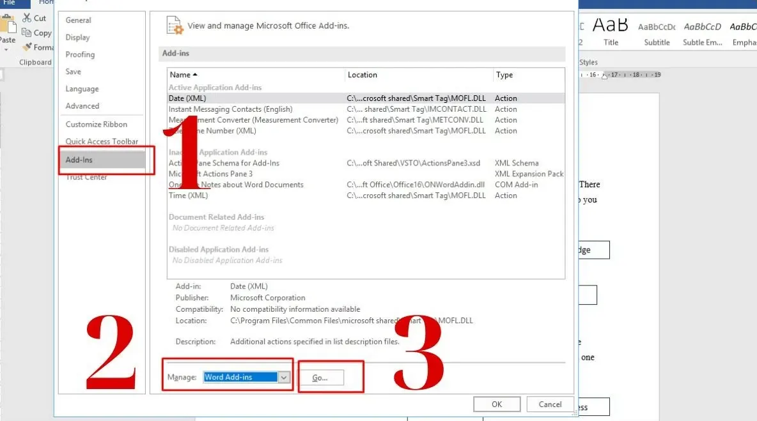Open Proofing options category
Image resolution: width=757 pixels, height=421 pixels.
tap(80, 54)
